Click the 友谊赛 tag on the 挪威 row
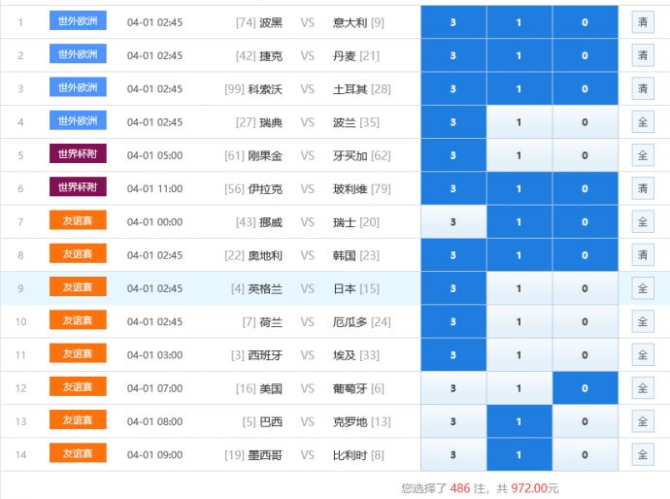Viewport: 670px width, 499px height. pos(78,221)
